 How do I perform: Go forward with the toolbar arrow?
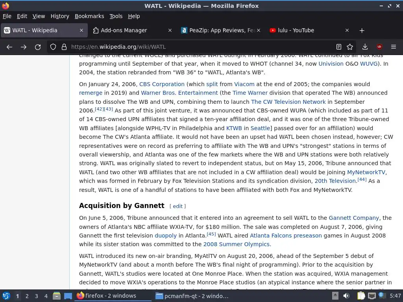[x=23, y=47]
